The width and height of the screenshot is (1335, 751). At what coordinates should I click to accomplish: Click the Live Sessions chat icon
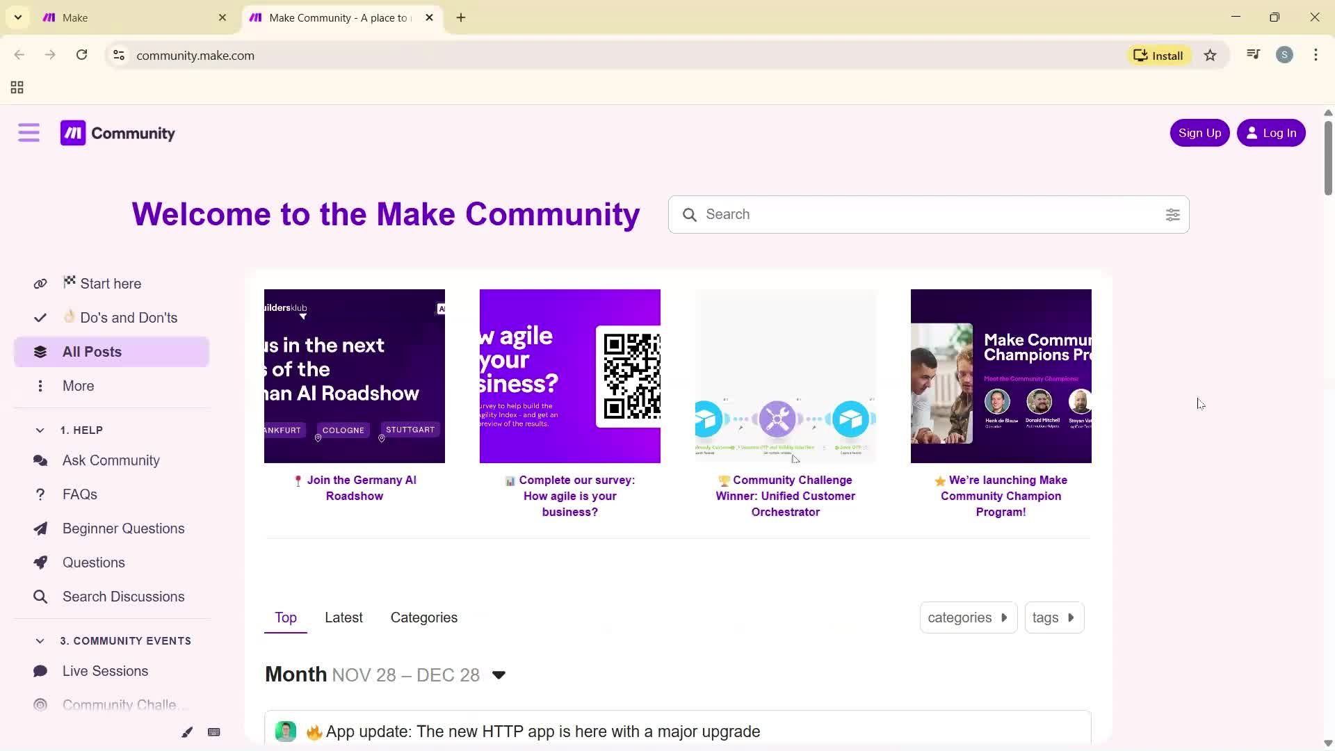[x=40, y=671]
